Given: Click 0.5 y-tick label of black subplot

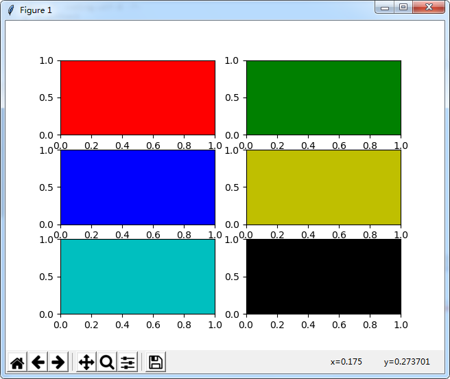Looking at the screenshot, I should click(232, 277).
